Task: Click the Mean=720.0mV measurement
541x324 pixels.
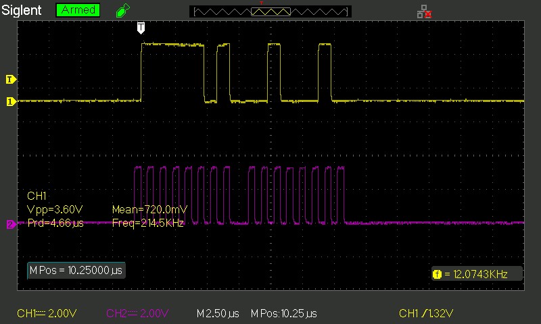Action: (147, 209)
